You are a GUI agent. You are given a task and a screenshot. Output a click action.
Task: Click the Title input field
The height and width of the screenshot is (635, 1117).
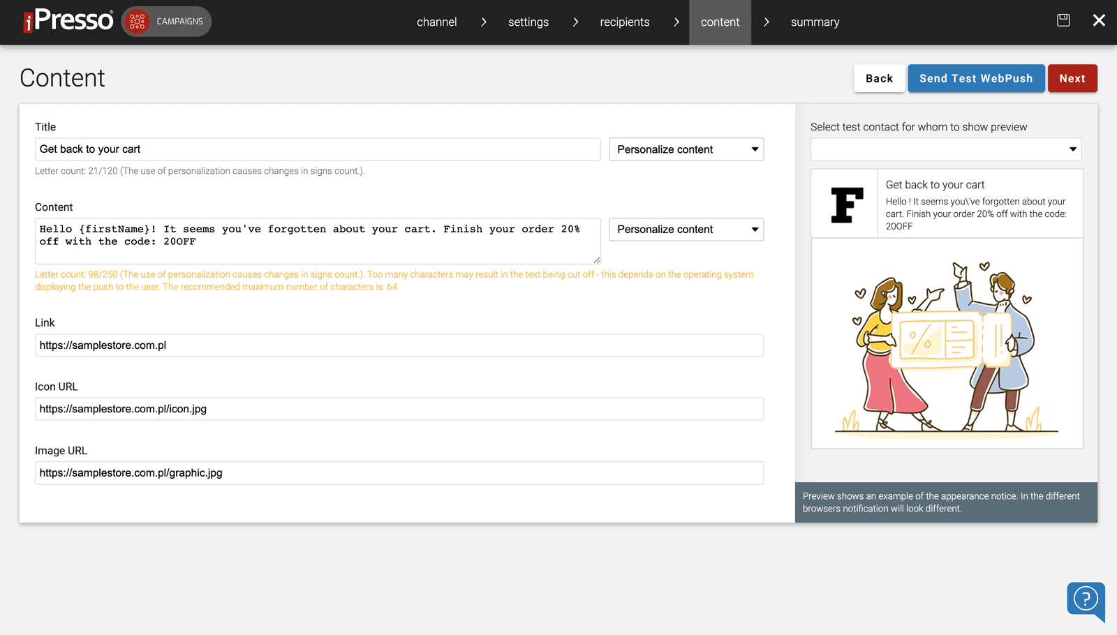pos(318,149)
